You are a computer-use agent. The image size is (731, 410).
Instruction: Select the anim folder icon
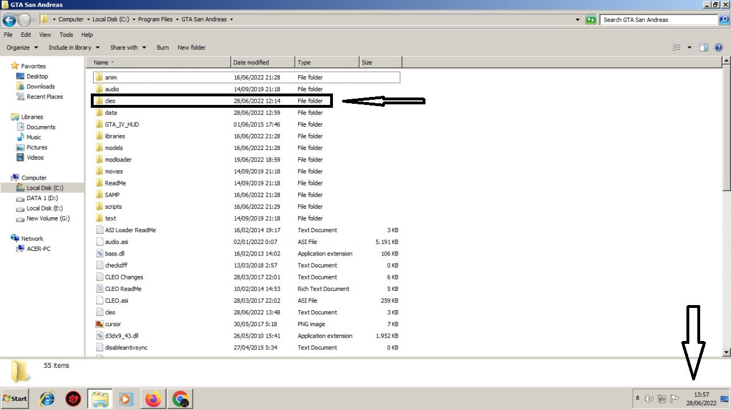click(99, 77)
